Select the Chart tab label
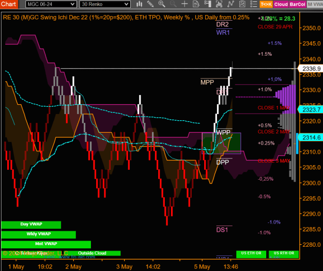This screenshot has width=323, height=271. point(9,4)
